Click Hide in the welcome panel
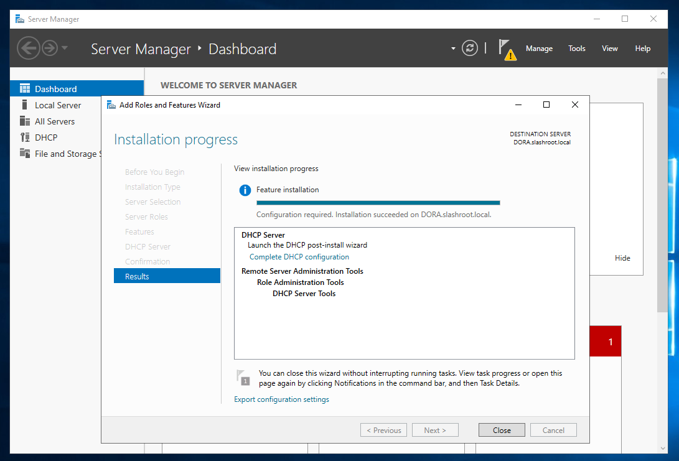Image resolution: width=679 pixels, height=461 pixels. pyautogui.click(x=622, y=258)
